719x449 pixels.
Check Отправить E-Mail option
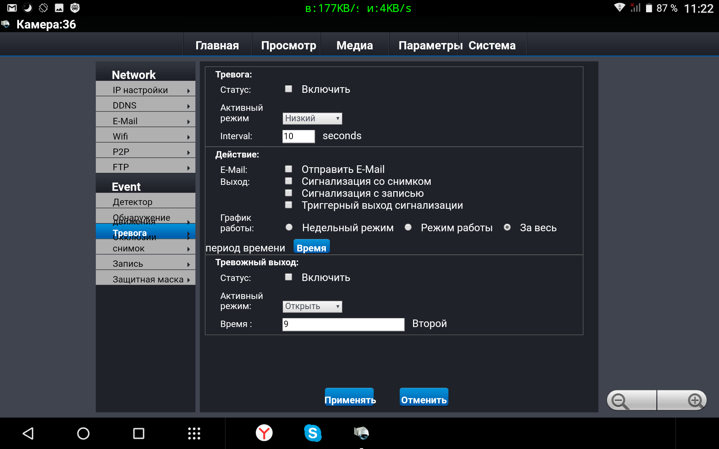pos(288,169)
